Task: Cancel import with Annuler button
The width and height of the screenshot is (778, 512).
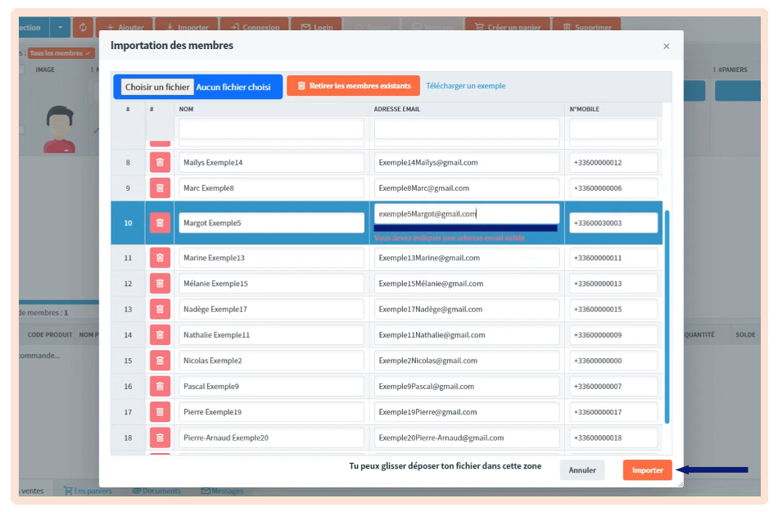Action: point(582,470)
